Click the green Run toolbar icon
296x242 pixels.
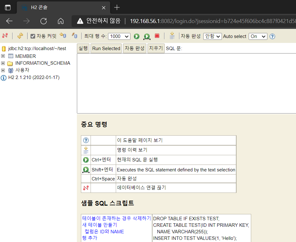click(x=137, y=36)
